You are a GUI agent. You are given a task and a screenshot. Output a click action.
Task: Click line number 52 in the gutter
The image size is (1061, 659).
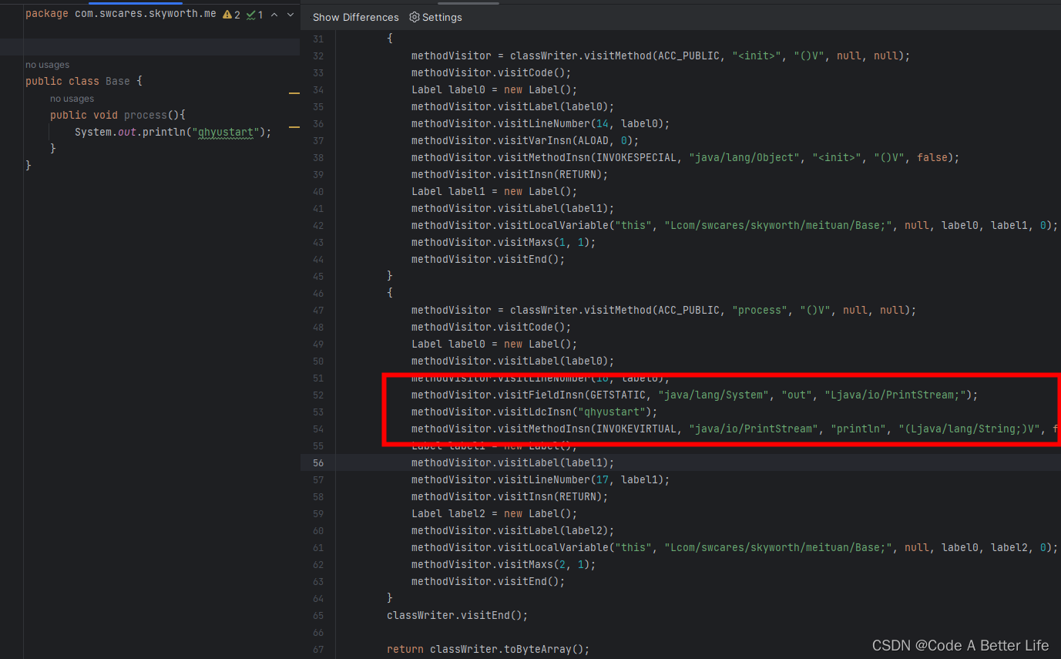pos(319,395)
